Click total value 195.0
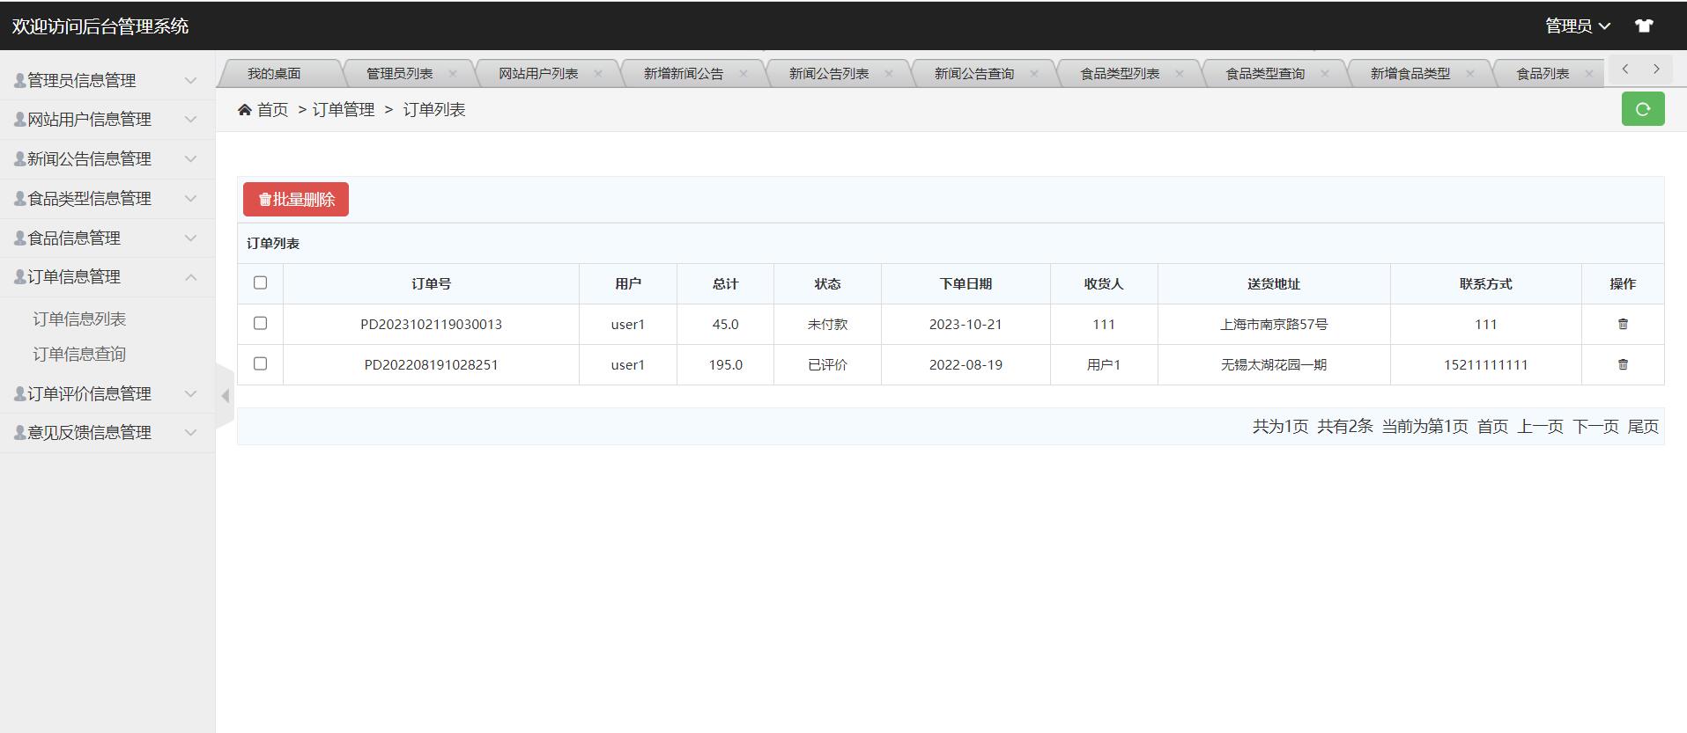The height and width of the screenshot is (733, 1687). pos(725,364)
